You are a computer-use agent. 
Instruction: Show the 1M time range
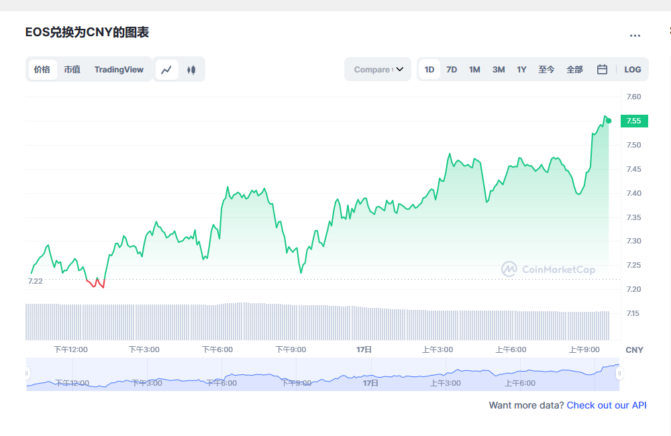[474, 69]
